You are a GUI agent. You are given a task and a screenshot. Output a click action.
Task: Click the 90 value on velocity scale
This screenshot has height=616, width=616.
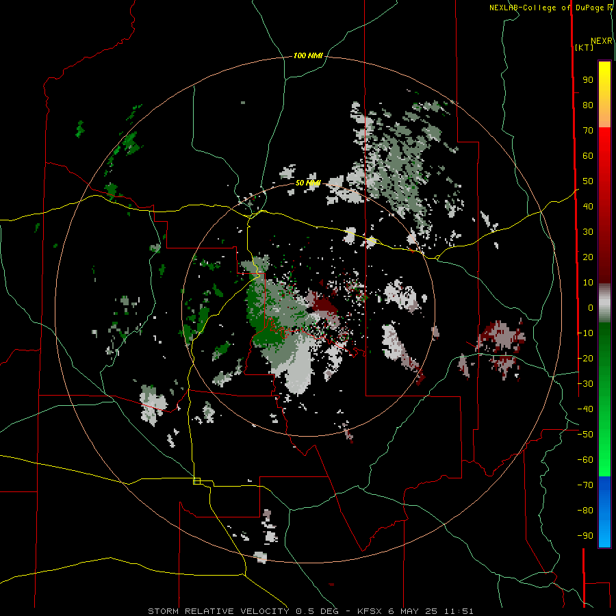coord(588,80)
